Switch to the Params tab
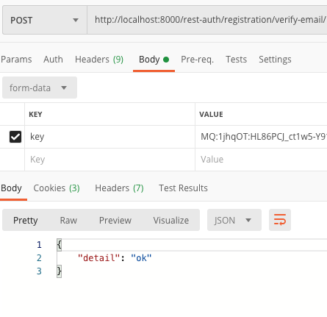 [x=16, y=60]
